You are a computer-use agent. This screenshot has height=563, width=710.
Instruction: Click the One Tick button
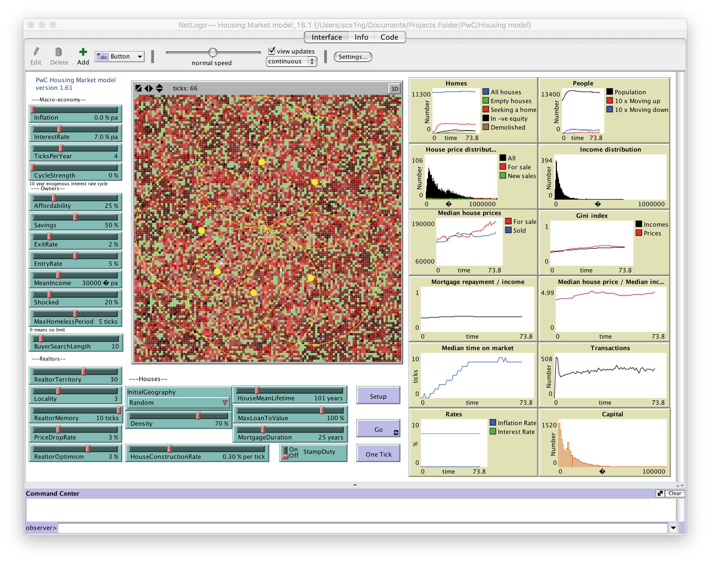click(x=378, y=454)
